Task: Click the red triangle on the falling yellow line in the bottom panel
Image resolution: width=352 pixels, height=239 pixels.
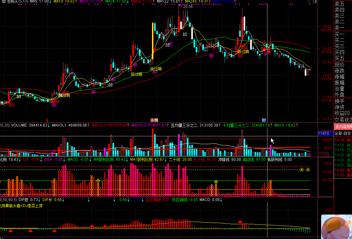Action: pyautogui.click(x=240, y=222)
